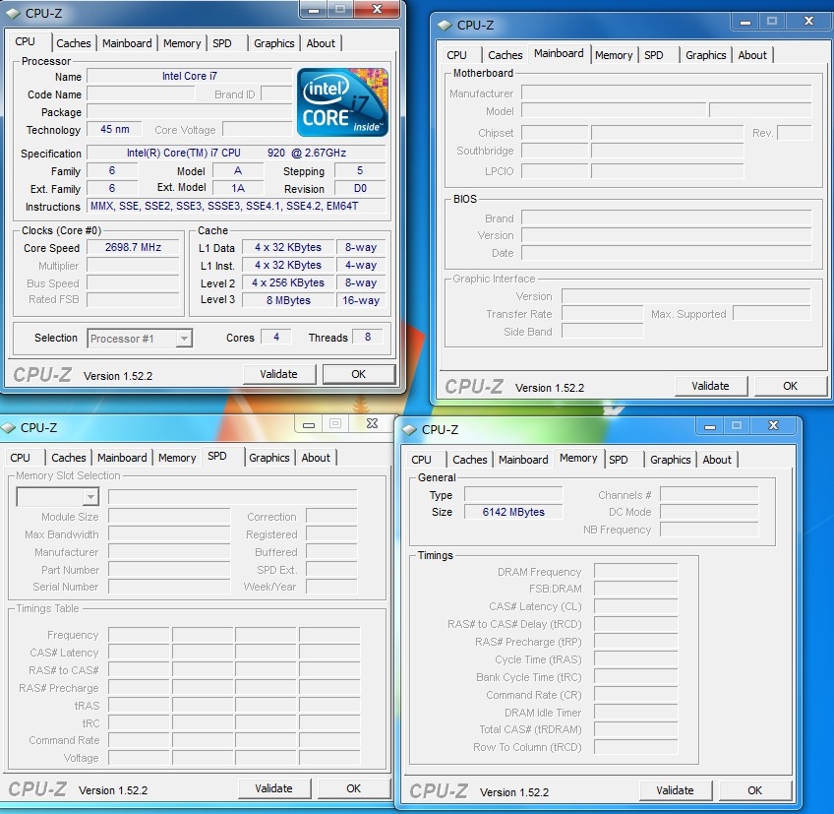Select SPD tab in the processor info window
Viewport: 834px width, 814px height.
tap(222, 43)
